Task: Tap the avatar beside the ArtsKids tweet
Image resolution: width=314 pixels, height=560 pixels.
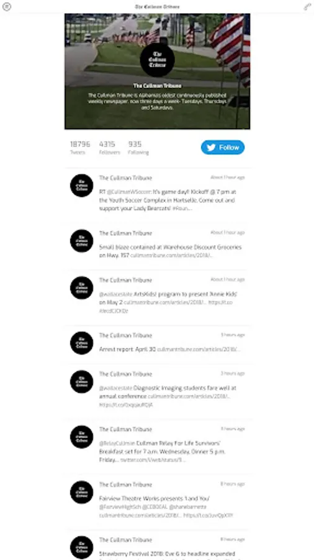Action: point(81,288)
